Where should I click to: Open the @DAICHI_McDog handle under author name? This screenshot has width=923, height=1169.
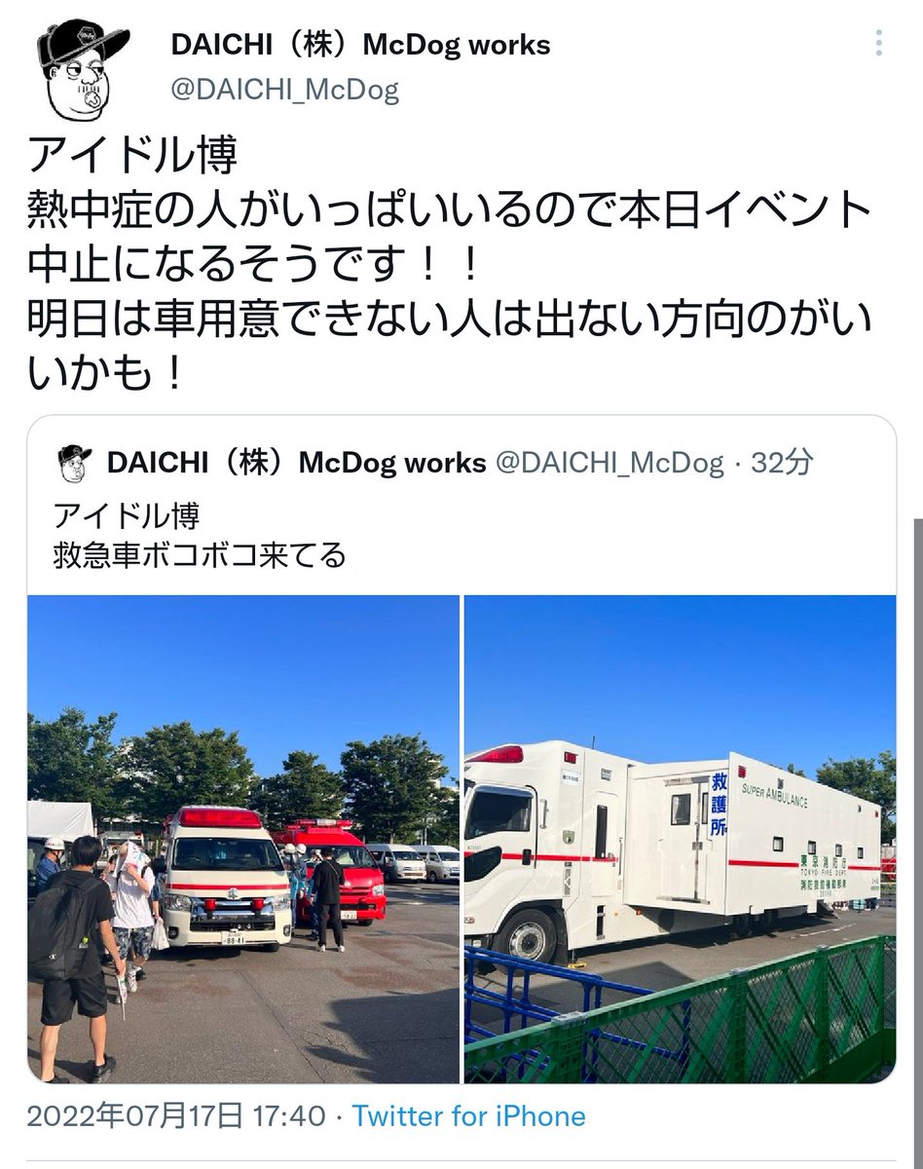285,90
